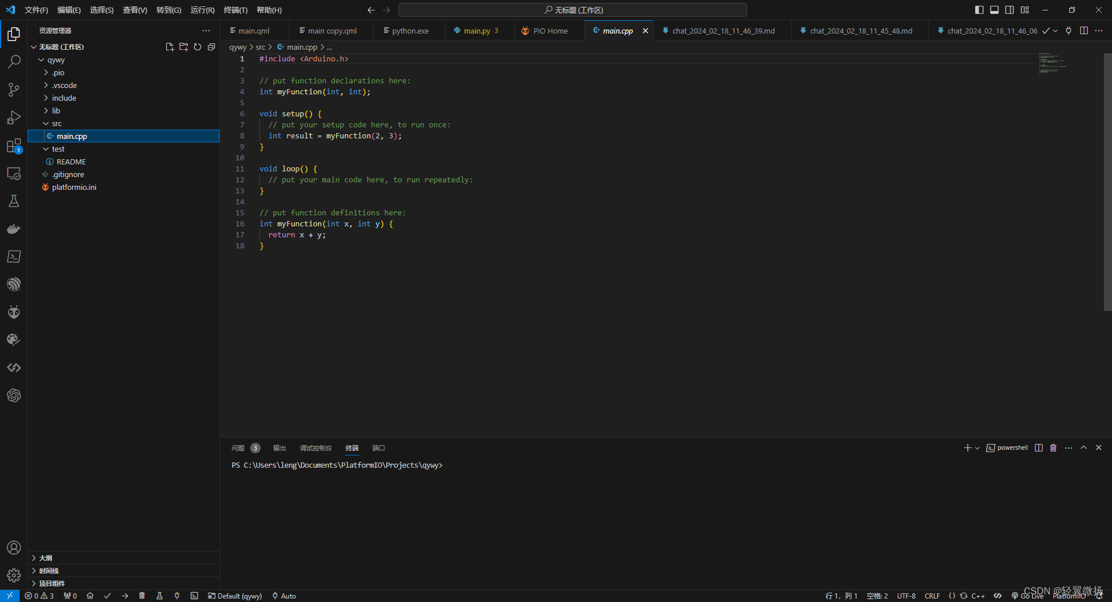Open the 运行(R) menu
The height and width of the screenshot is (602, 1112).
coord(202,10)
